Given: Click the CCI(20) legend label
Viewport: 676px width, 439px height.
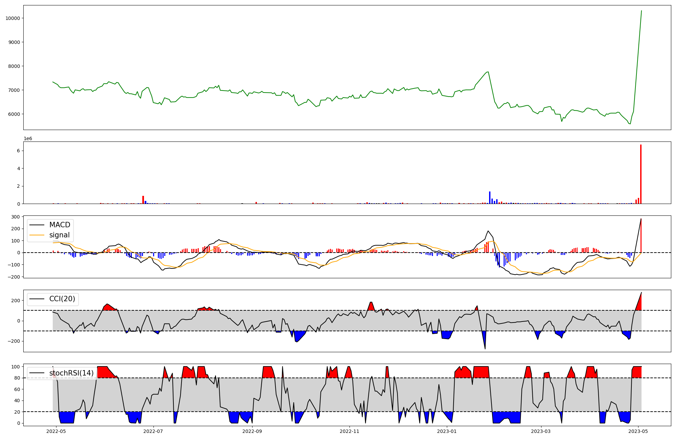Looking at the screenshot, I should point(62,299).
